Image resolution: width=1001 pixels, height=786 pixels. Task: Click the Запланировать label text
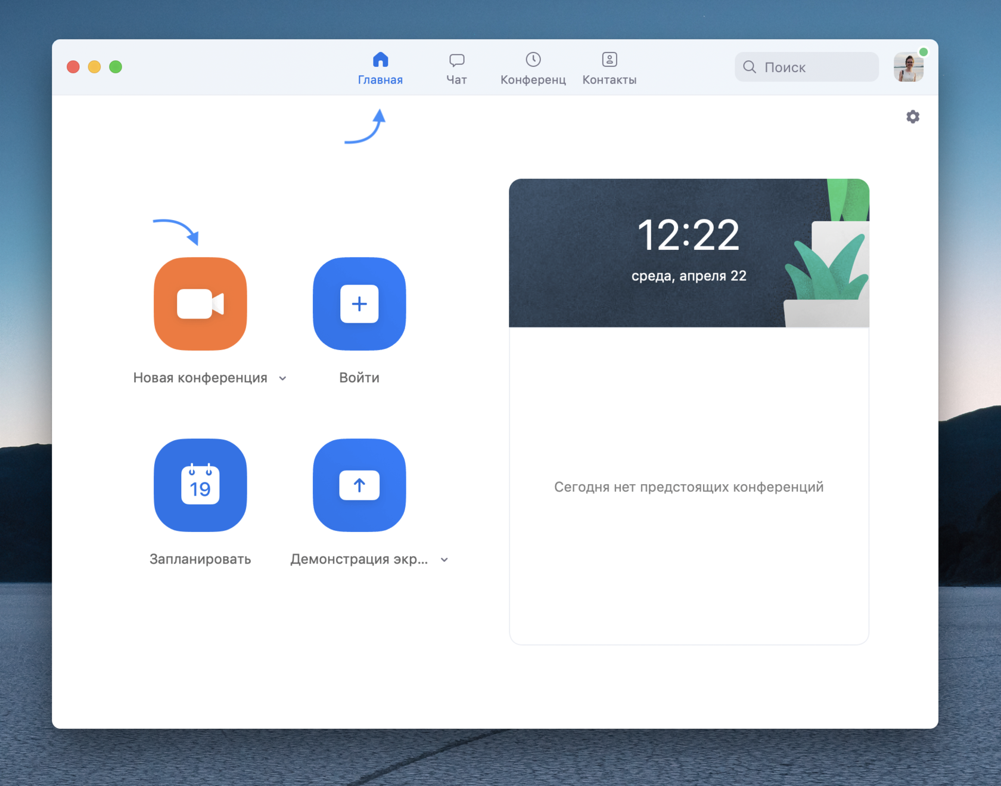200,559
